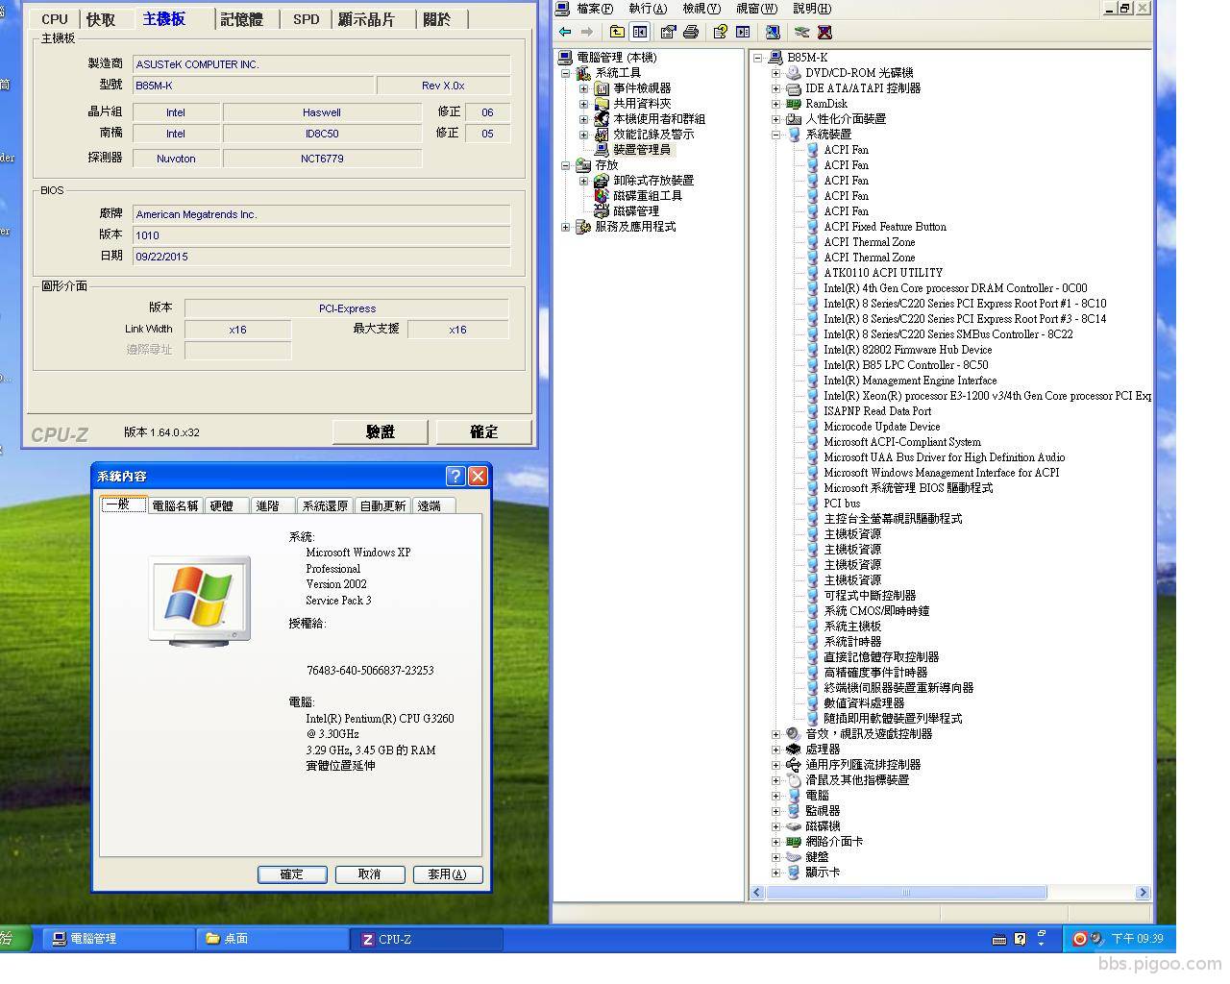The image size is (1230, 984).
Task: Switch to CPU-Z CPU tab
Action: (x=55, y=19)
